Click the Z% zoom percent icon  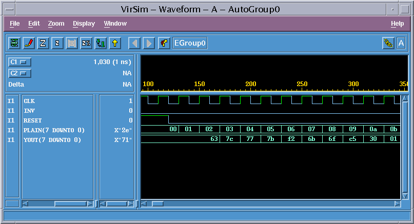(86, 43)
